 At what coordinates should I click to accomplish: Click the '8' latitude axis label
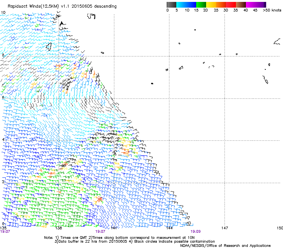pyautogui.click(x=3, y=55)
